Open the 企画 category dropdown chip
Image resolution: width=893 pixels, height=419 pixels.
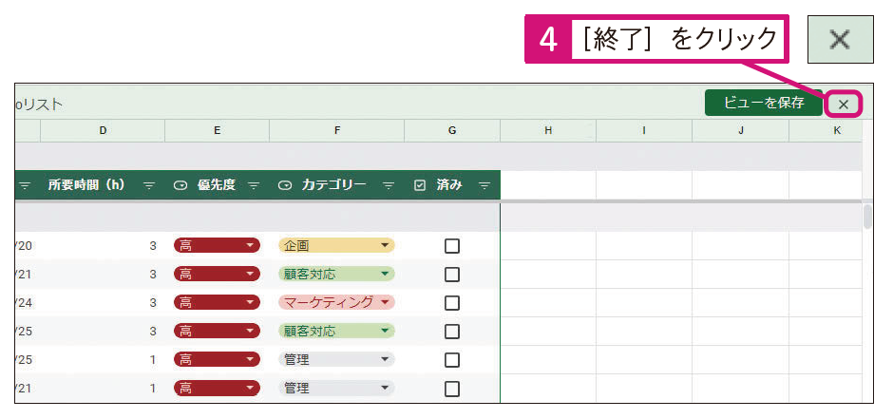coord(336,246)
